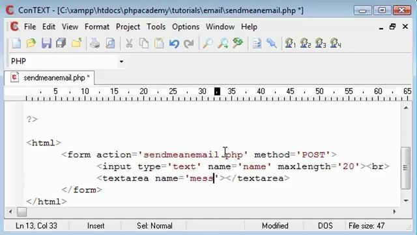The height and width of the screenshot is (235, 417).
Task: Select the sendmeanemail.php tab
Action: point(50,78)
